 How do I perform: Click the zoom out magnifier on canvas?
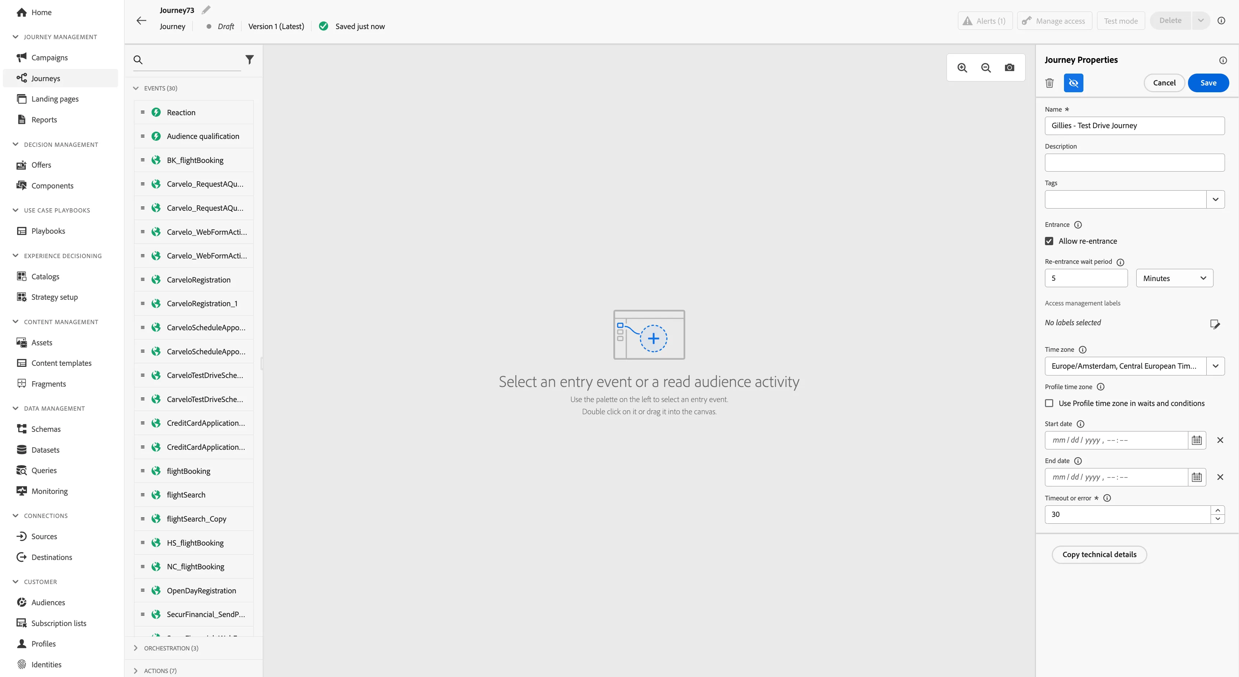(986, 68)
